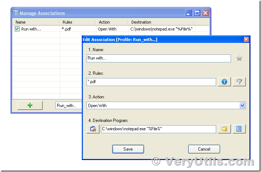Screen dimensions: 261x172
Task: Select the C:\windows\notepad.exe destination cell in list
Action: pyautogui.click(x=161, y=29)
